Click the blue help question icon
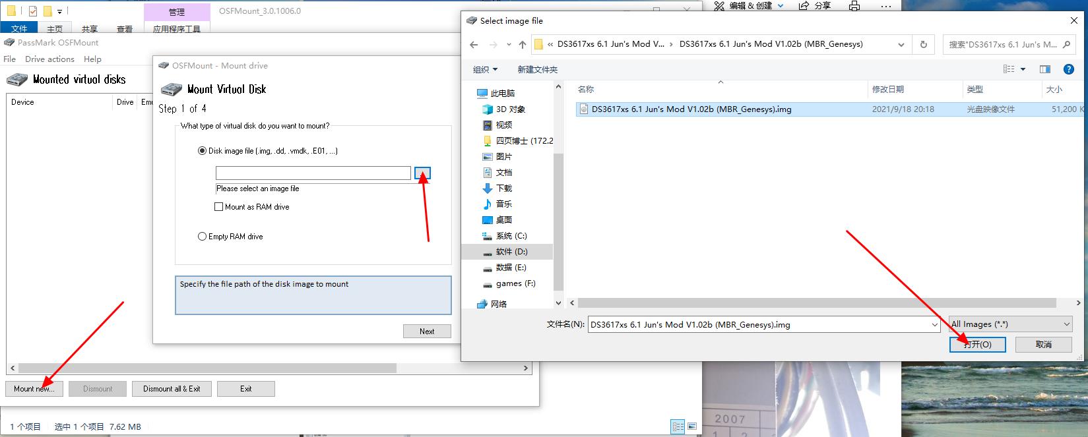 1070,69
